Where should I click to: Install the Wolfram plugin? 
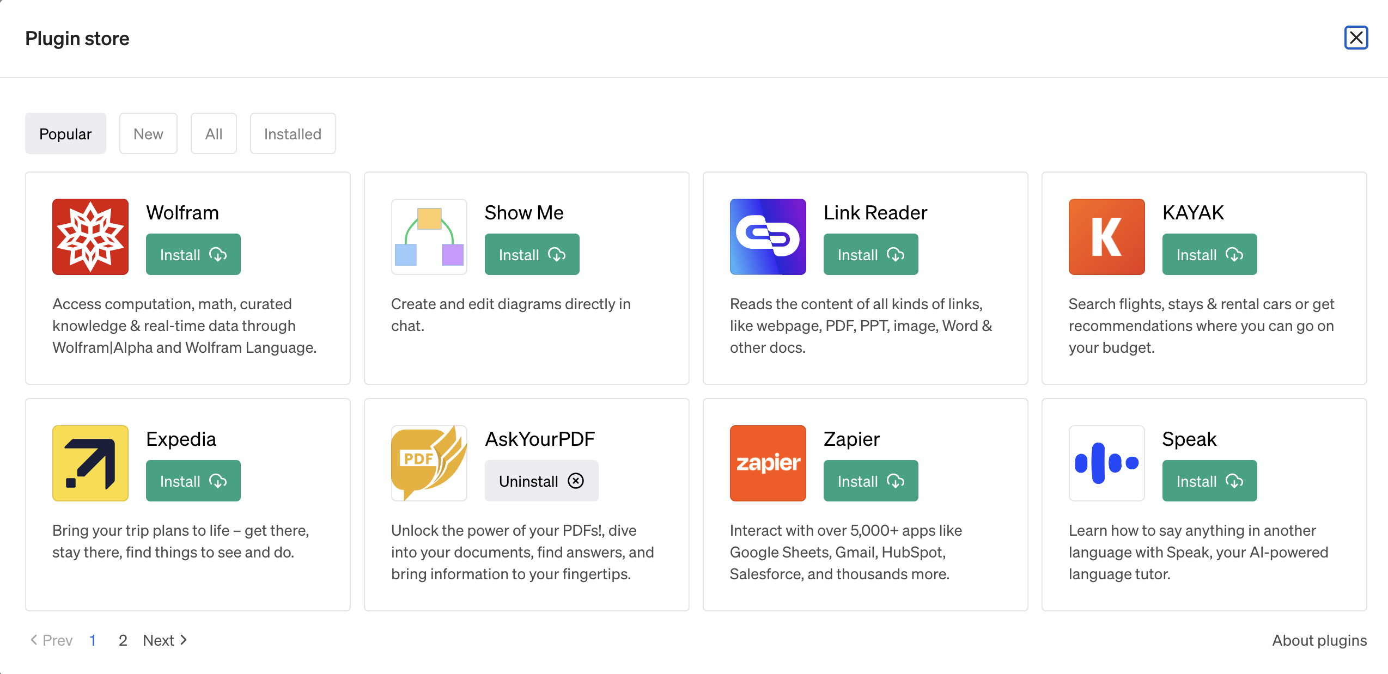click(193, 255)
